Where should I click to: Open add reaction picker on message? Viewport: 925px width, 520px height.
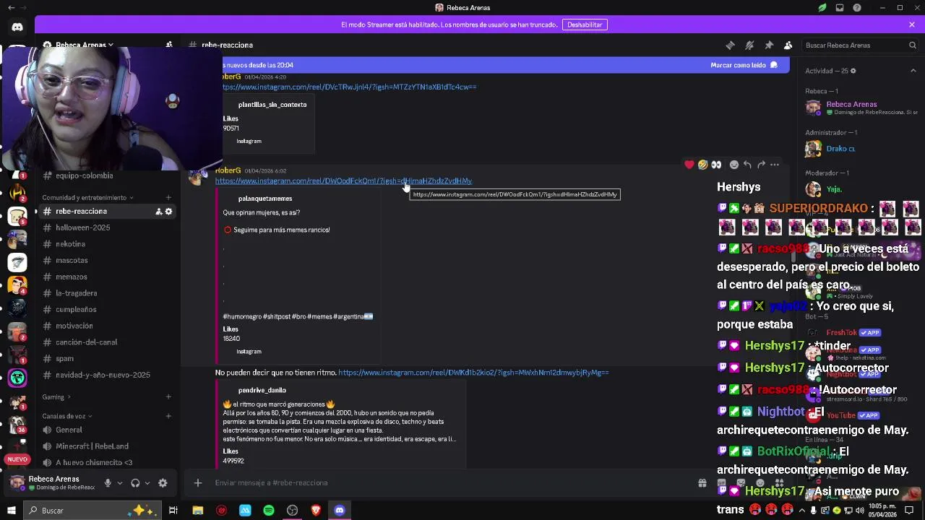(734, 165)
